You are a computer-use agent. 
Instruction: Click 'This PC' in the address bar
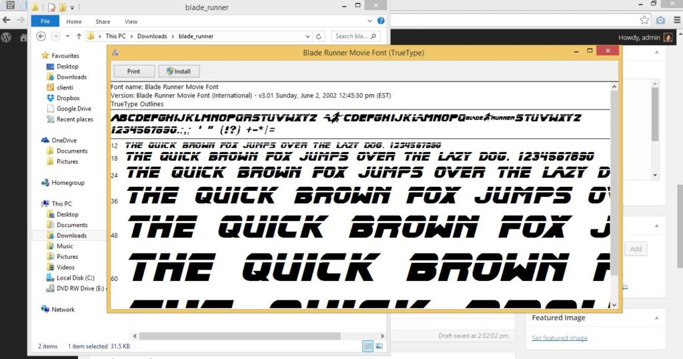coord(115,36)
